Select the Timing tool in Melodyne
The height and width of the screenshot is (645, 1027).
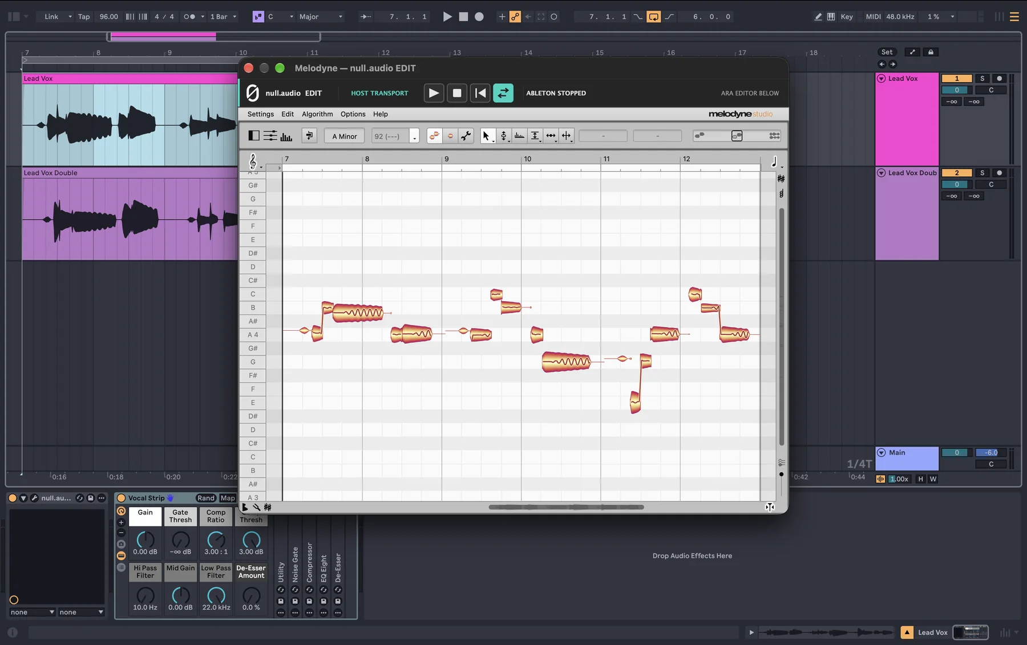551,136
